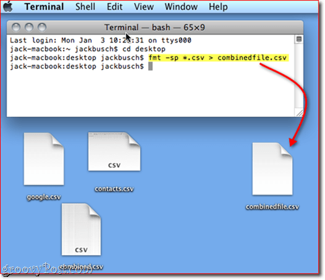This screenshot has width=325, height=280.
Task: Open the View menu
Action: [143, 7]
